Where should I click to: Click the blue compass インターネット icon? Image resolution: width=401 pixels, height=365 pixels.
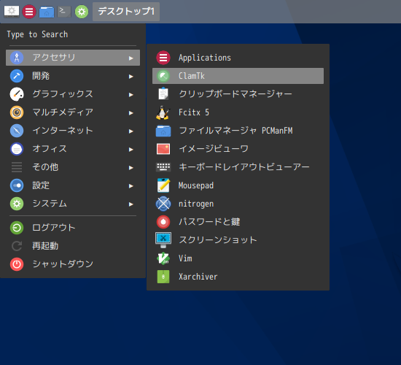point(17,131)
